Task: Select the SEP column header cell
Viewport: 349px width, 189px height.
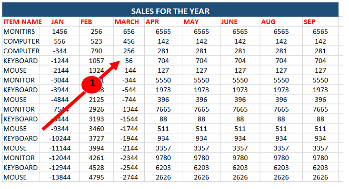Action: pyautogui.click(x=320, y=22)
